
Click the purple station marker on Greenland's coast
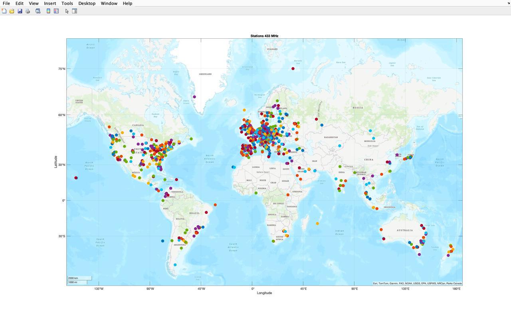(194, 97)
